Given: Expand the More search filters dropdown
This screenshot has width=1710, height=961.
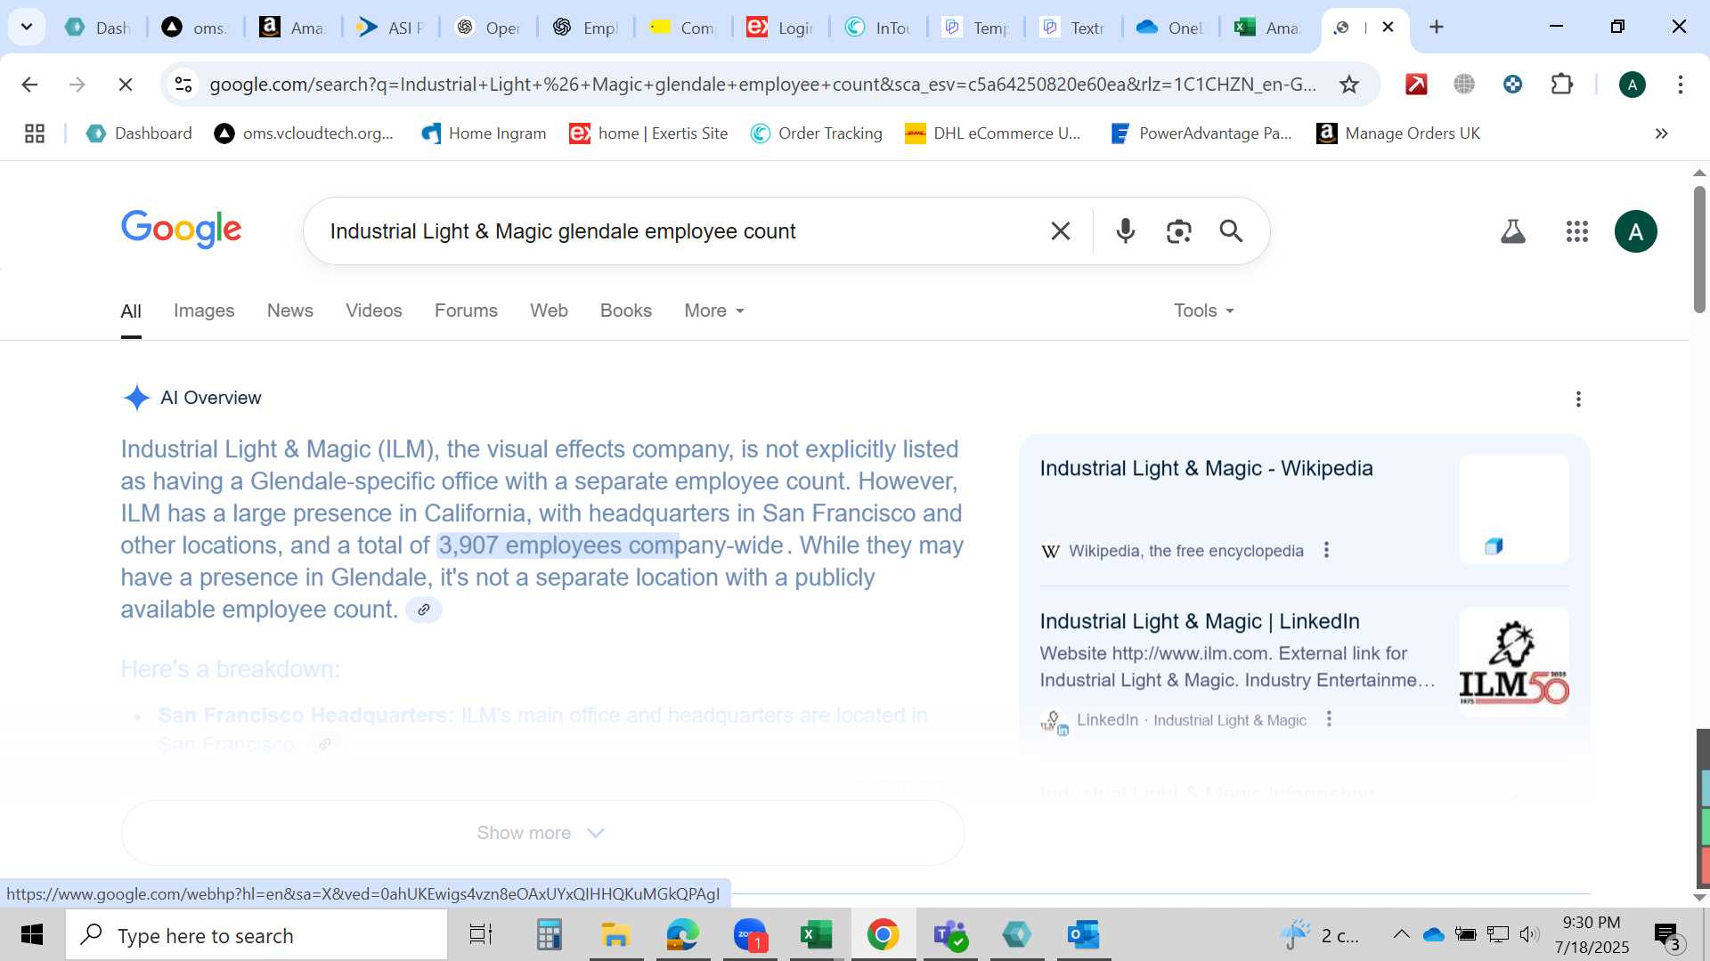Looking at the screenshot, I should (714, 311).
